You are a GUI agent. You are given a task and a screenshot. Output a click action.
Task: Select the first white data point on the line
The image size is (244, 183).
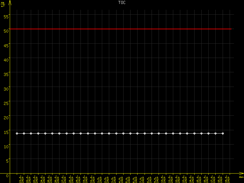17,133
